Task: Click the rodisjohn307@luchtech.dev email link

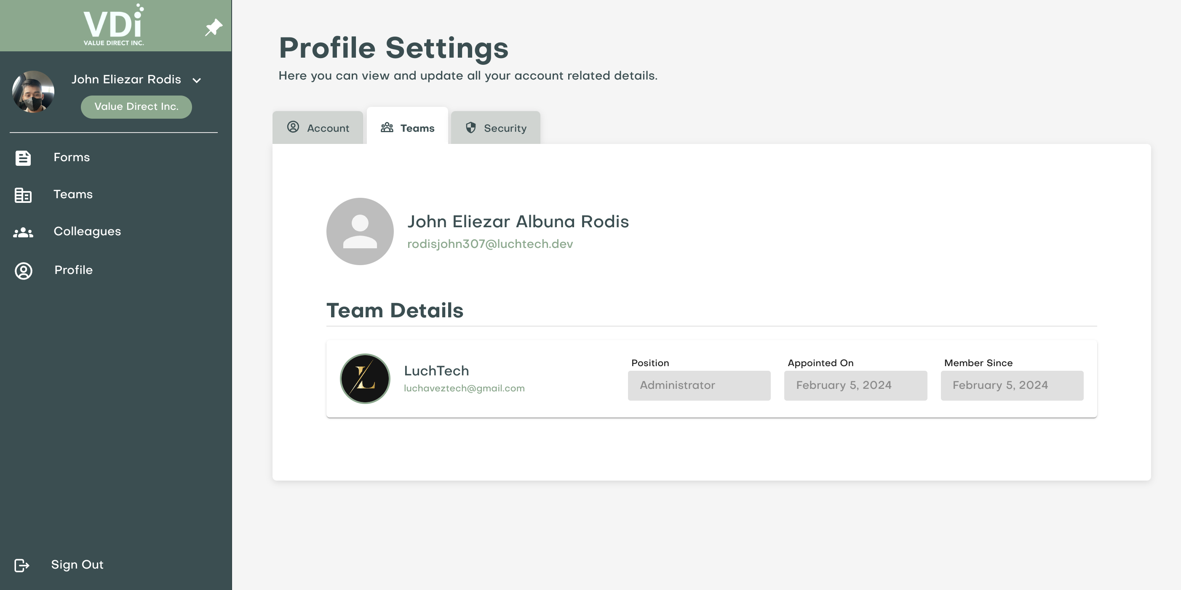Action: click(490, 244)
